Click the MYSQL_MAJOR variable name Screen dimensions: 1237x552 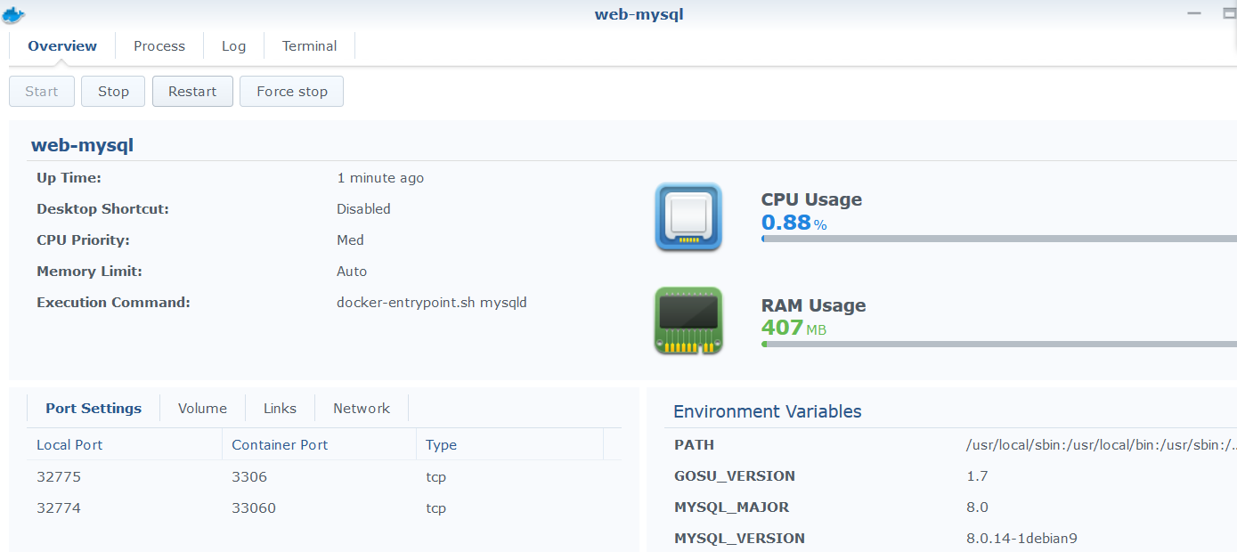[x=732, y=507]
